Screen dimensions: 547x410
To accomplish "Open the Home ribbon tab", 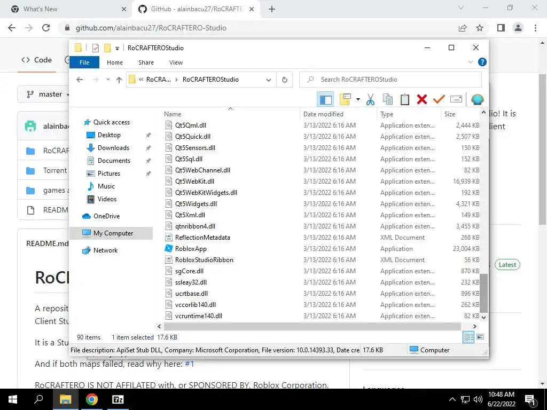I will click(x=115, y=62).
